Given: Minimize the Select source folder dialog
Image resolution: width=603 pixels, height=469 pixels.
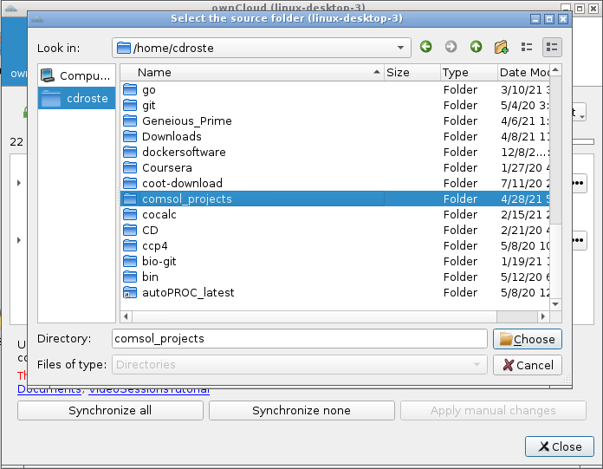Looking at the screenshot, I should (x=535, y=19).
